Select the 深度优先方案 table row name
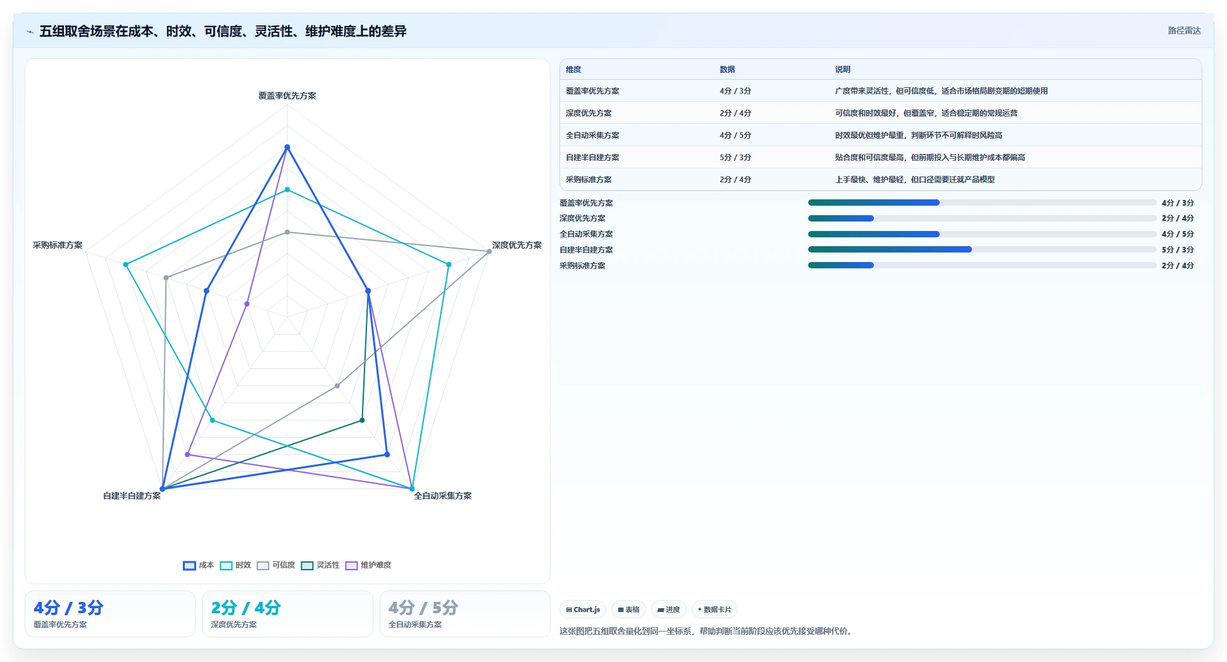 click(x=589, y=113)
